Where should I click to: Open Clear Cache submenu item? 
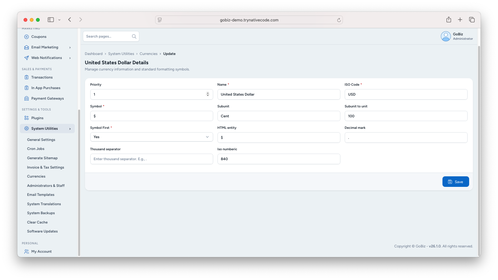37,222
